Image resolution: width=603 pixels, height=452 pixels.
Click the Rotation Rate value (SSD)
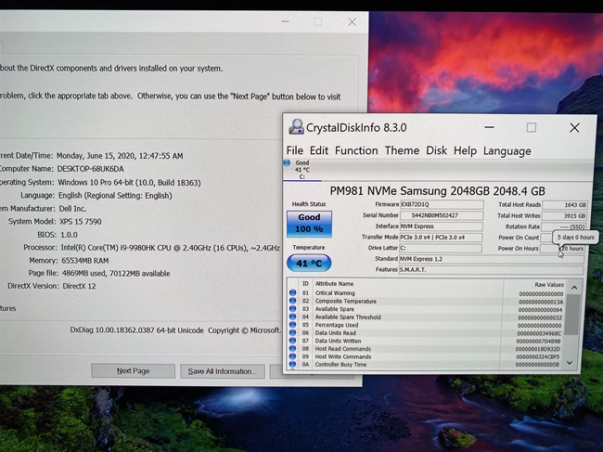click(x=564, y=227)
